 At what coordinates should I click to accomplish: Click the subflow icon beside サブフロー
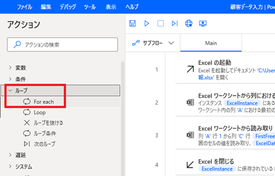(136, 43)
